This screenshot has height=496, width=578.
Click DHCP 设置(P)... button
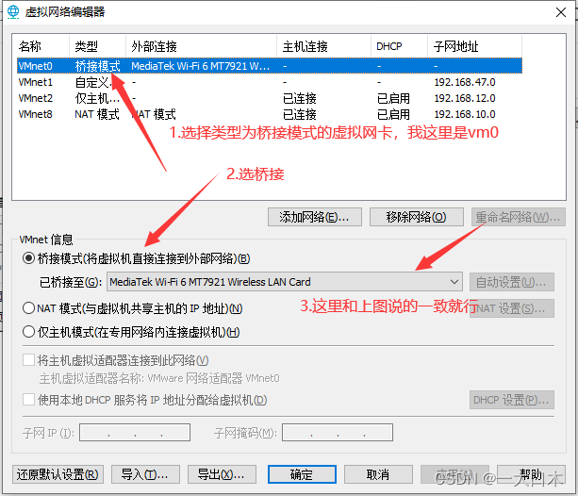click(512, 400)
